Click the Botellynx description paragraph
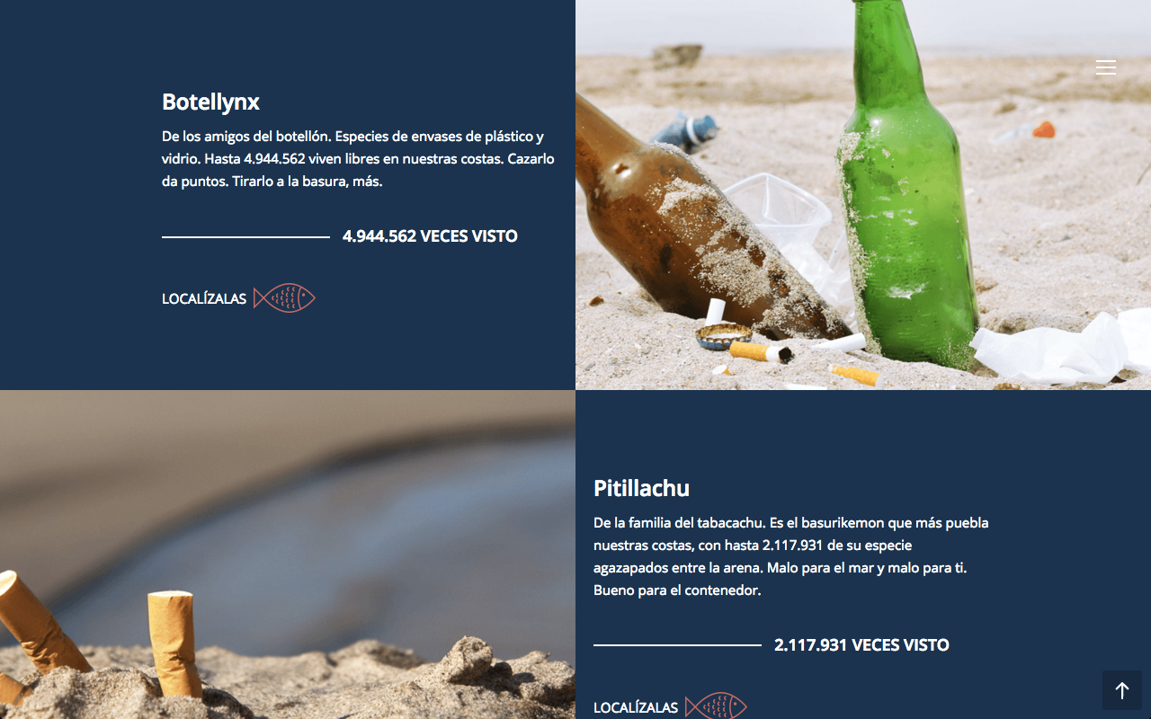The image size is (1151, 719). point(358,159)
